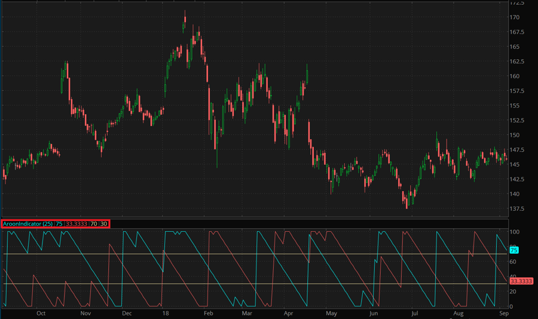Screen dimensions: 538x319
Task: Click the Jun label on the time axis
Action: point(374,312)
